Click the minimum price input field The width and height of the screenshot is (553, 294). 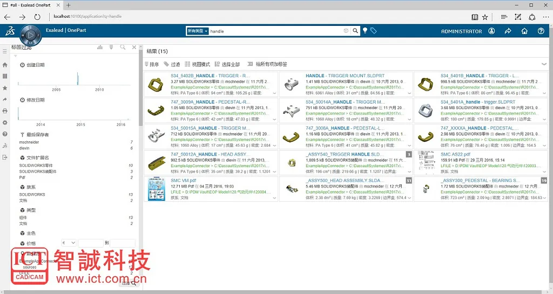[90, 243]
